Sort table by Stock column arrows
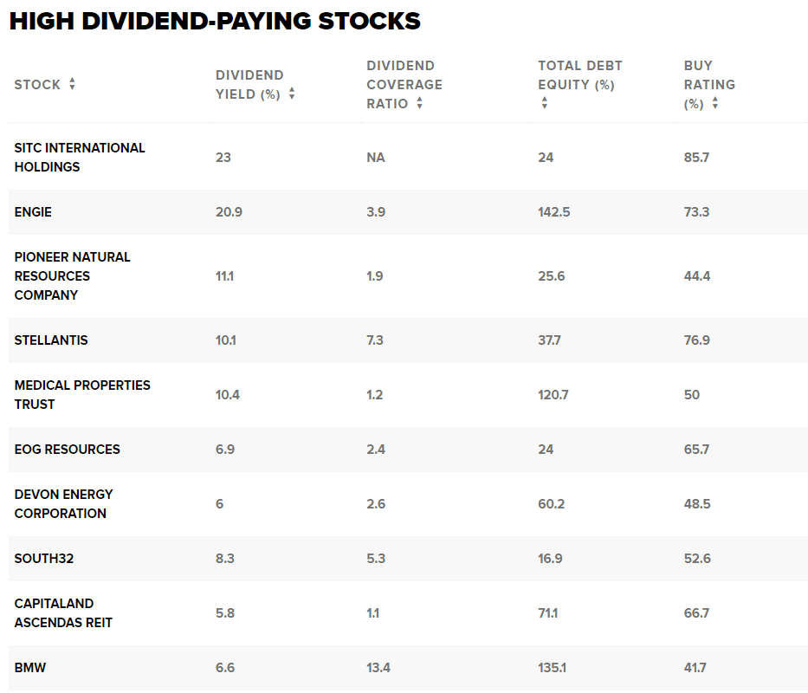Image resolution: width=808 pixels, height=693 pixels. click(x=72, y=84)
